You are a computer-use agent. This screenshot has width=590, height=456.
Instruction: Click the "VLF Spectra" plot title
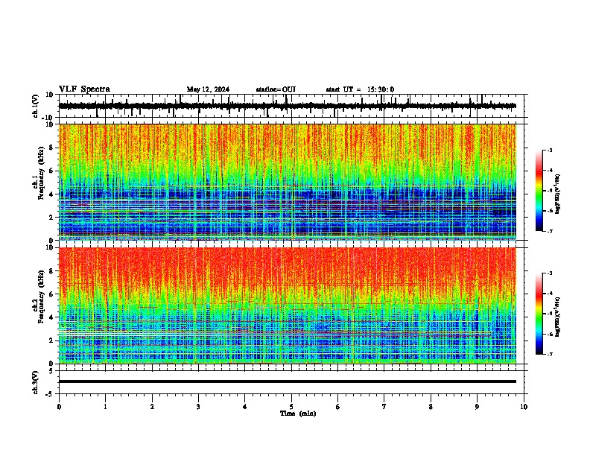84,89
